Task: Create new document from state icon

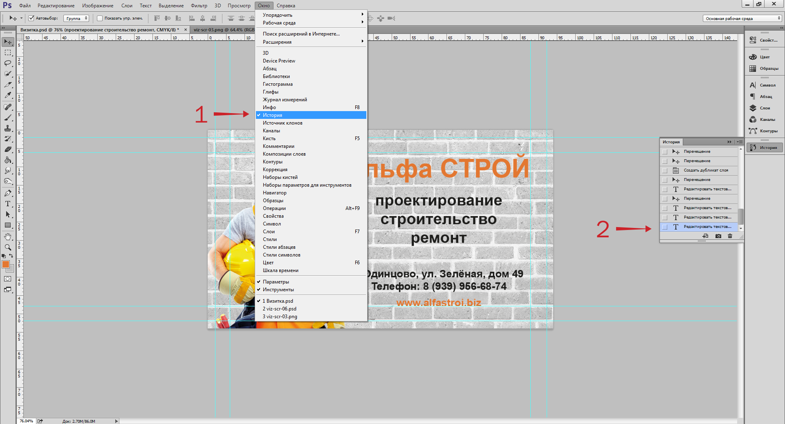Action: pyautogui.click(x=705, y=236)
